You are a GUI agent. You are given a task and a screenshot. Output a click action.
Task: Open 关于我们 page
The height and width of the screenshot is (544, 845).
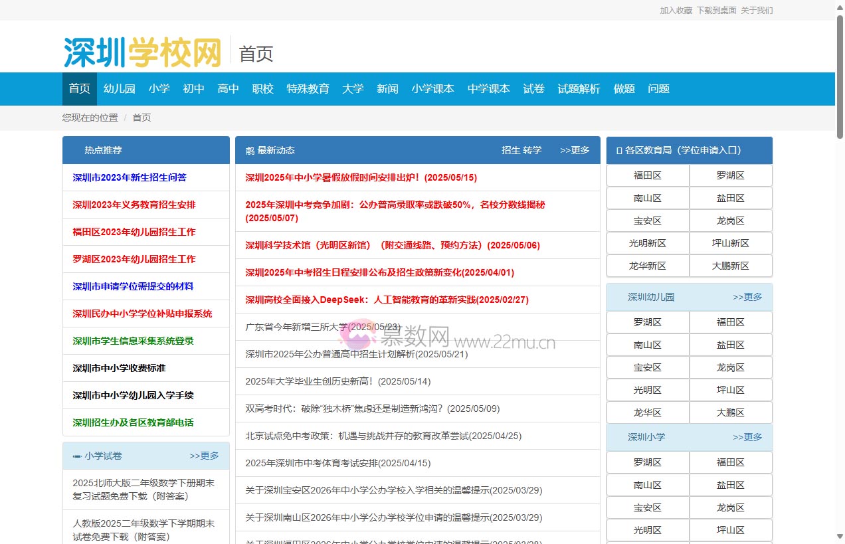(757, 10)
